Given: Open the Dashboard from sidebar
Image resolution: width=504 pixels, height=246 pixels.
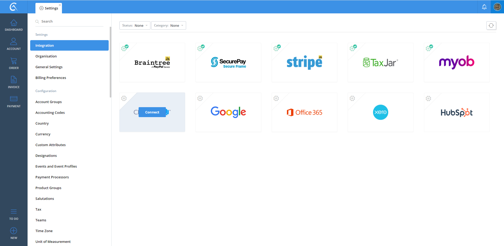Looking at the screenshot, I should pos(14,25).
